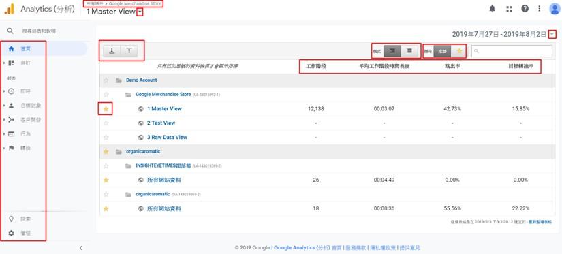
Task: Switch to hierarchy mode view
Action: tap(392, 51)
